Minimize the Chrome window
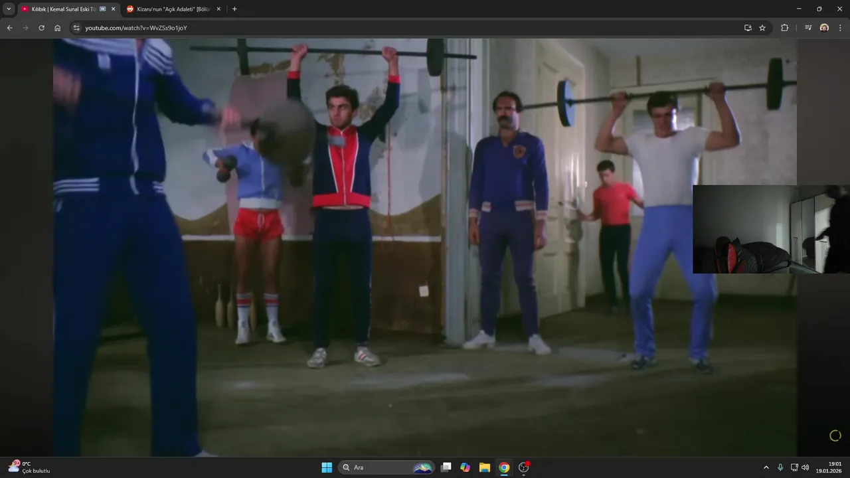 click(x=799, y=9)
